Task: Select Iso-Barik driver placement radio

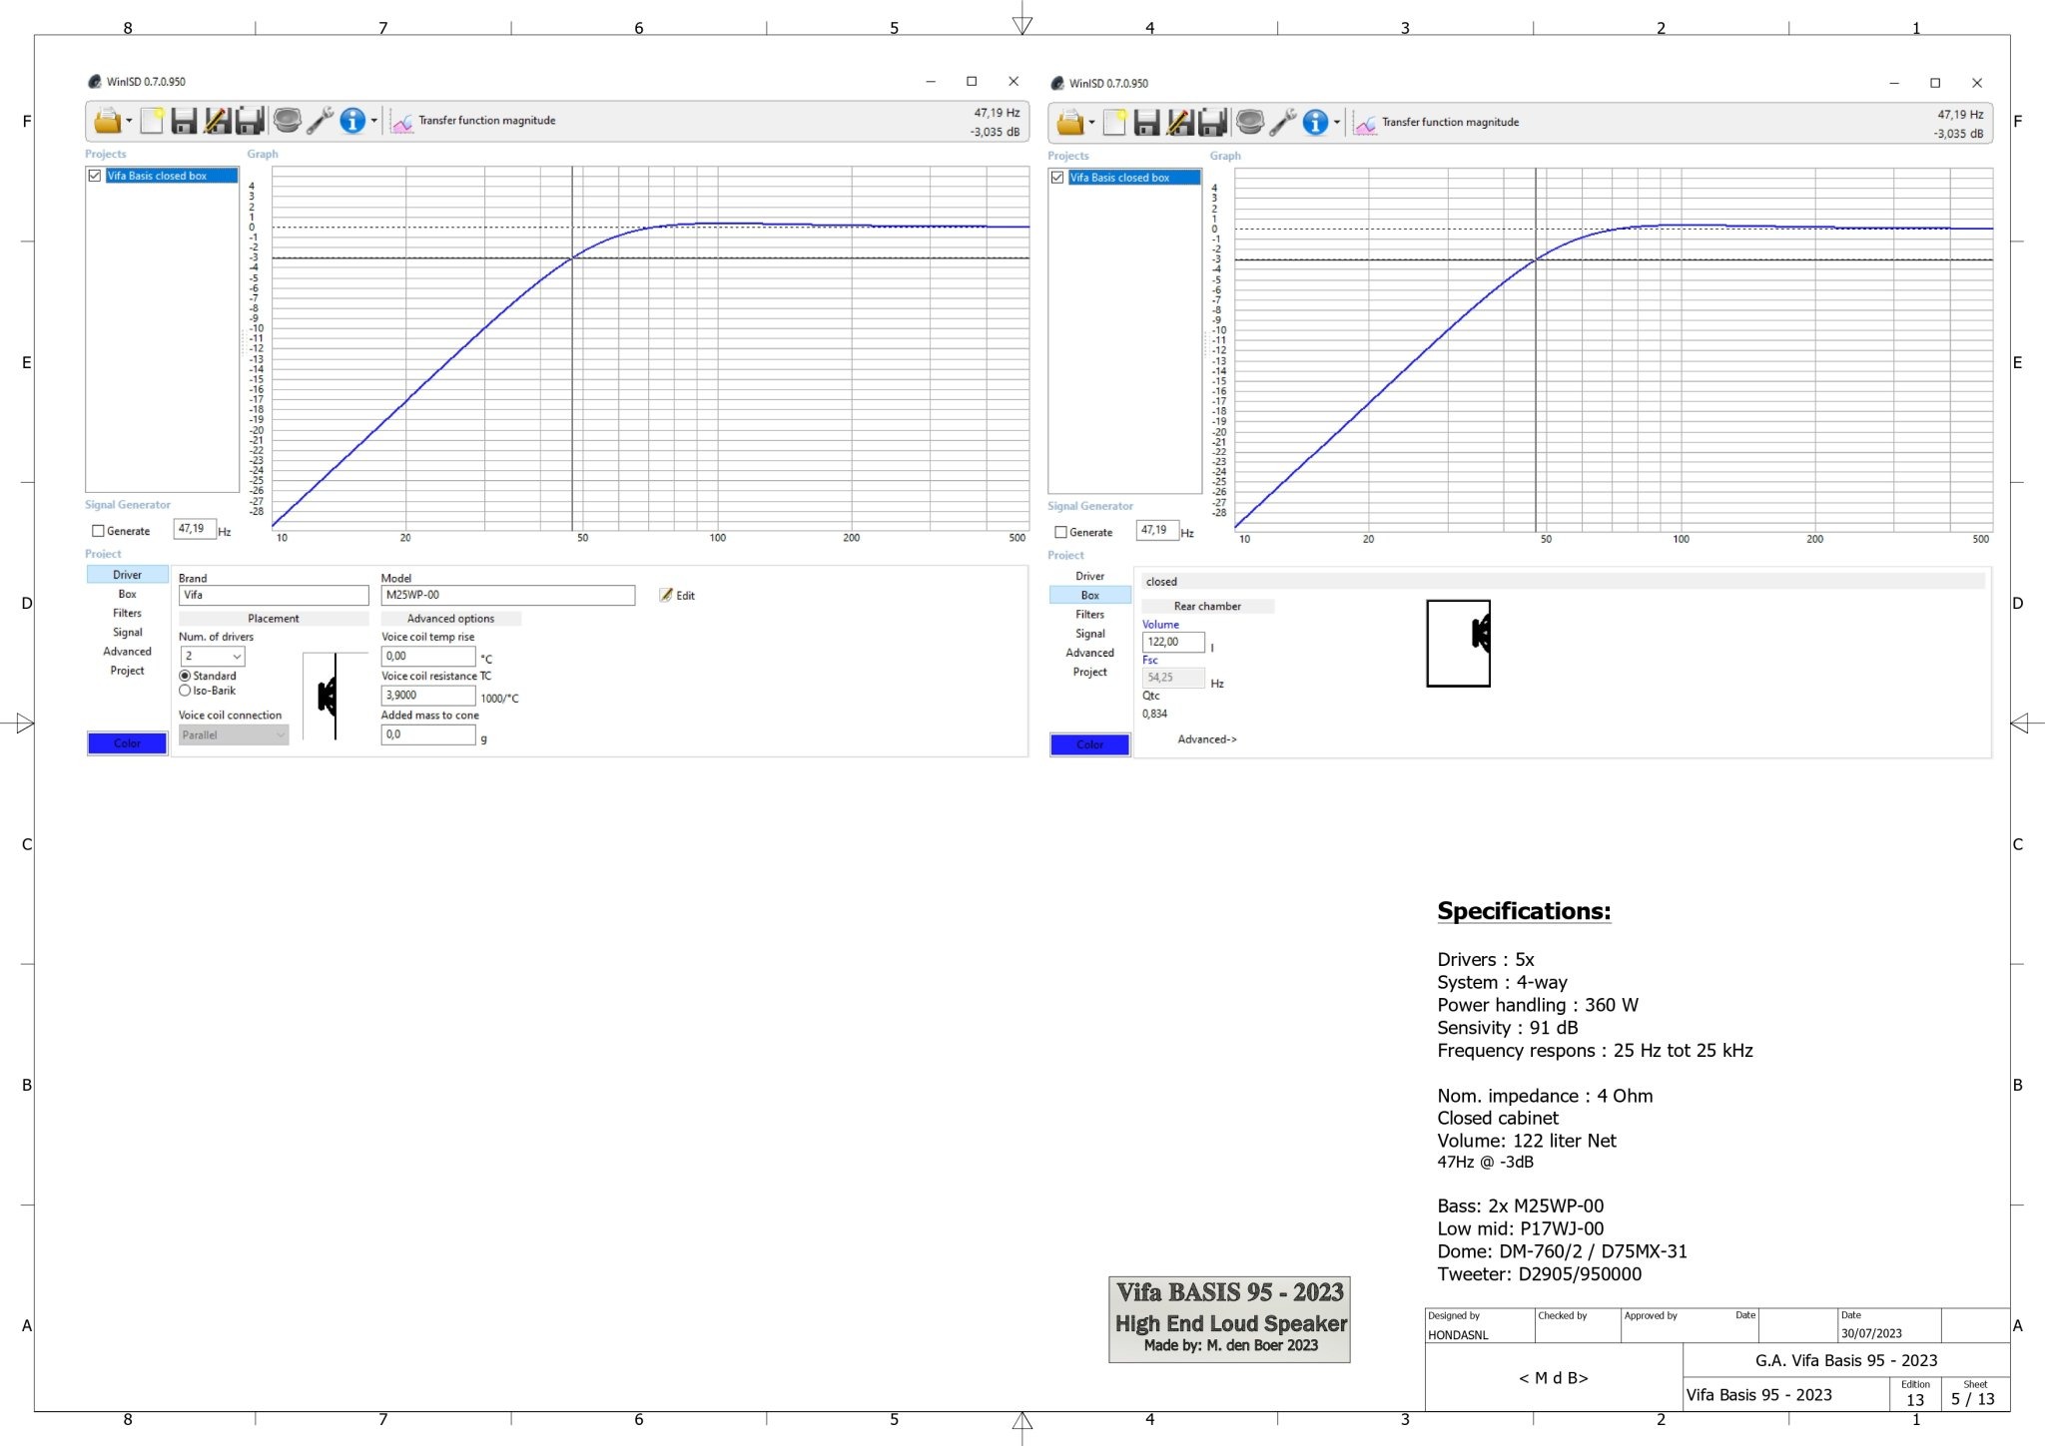Action: pyautogui.click(x=185, y=691)
